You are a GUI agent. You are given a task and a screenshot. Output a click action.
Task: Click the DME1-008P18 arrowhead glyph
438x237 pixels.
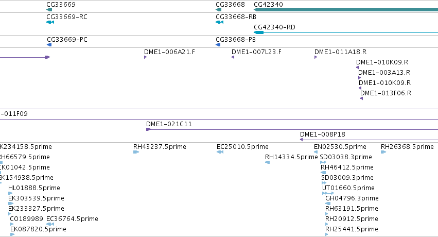(x=302, y=140)
